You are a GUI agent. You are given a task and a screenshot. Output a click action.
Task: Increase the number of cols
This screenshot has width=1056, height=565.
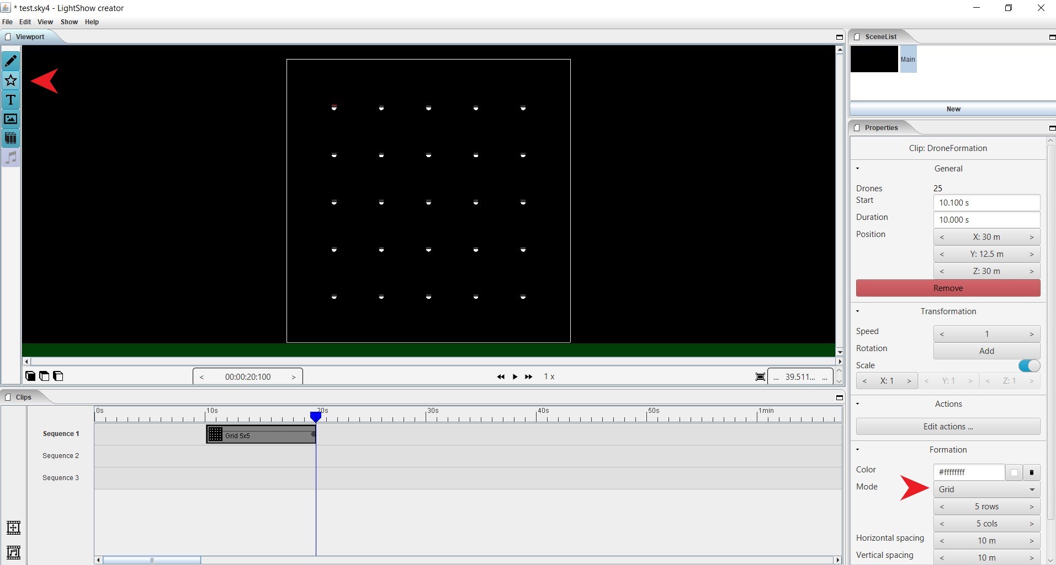point(1031,524)
